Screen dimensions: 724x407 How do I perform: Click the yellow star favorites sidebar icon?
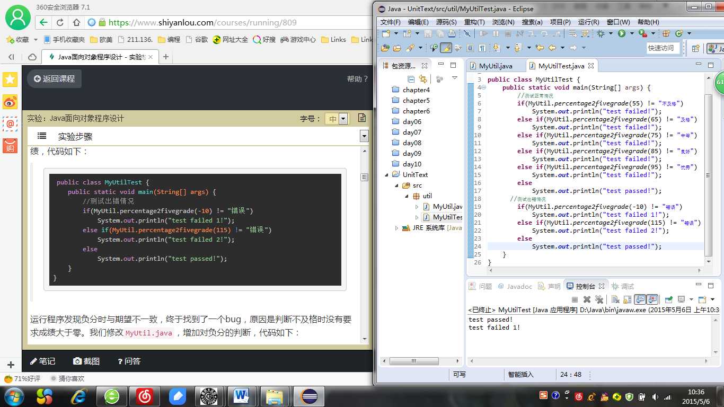[10, 79]
